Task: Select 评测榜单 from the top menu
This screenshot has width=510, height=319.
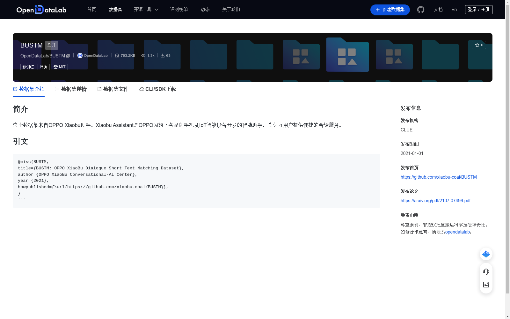Action: click(179, 10)
